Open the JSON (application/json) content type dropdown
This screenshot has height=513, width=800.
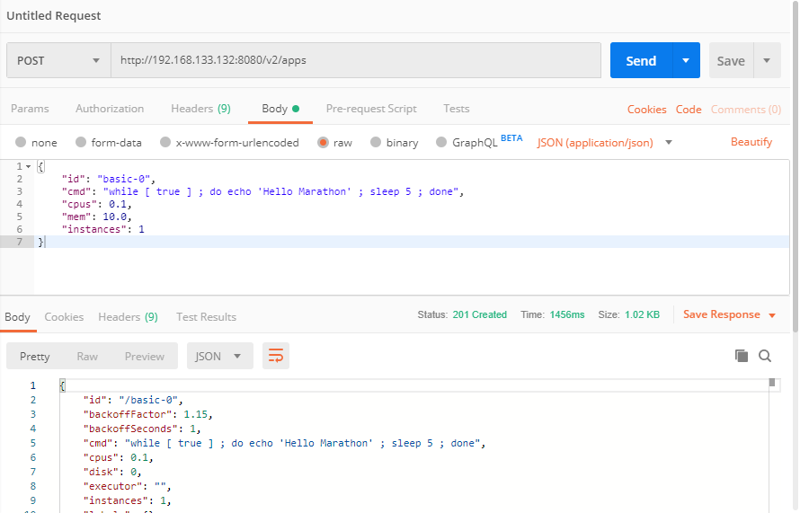coord(606,142)
